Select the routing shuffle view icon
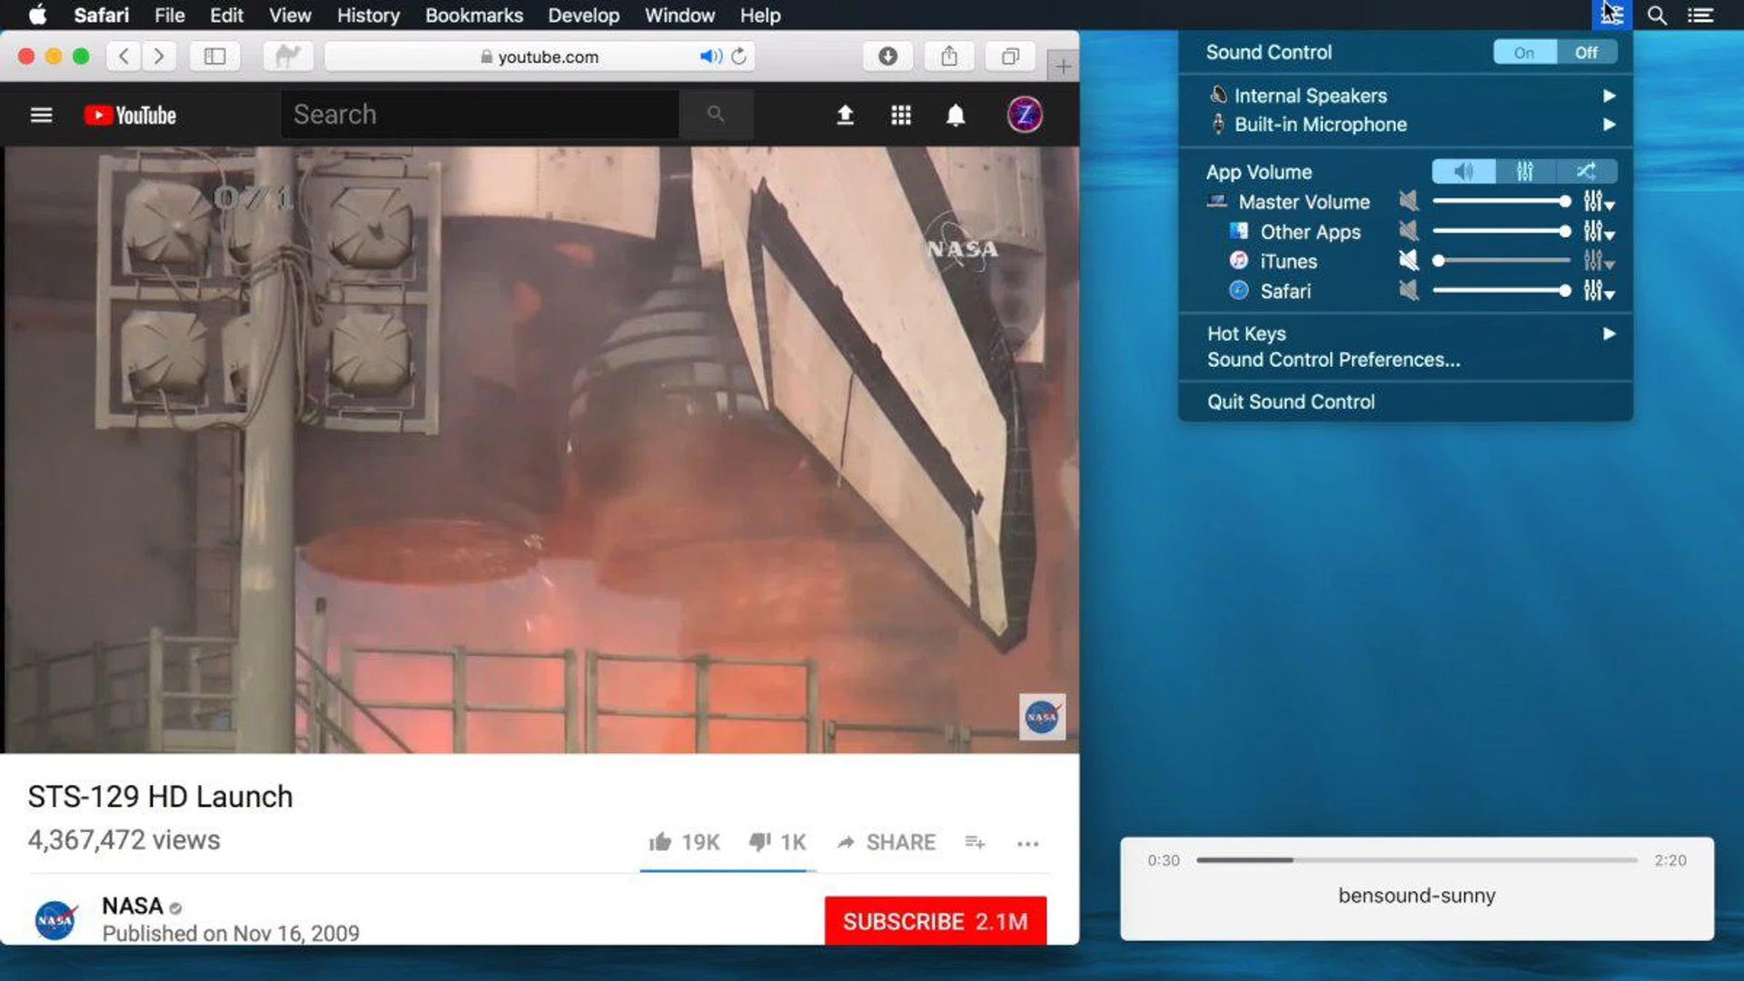The width and height of the screenshot is (1744, 981). click(x=1586, y=172)
